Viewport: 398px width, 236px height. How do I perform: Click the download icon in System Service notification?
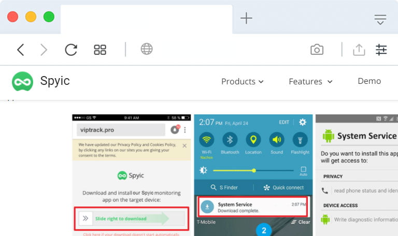coord(207,207)
